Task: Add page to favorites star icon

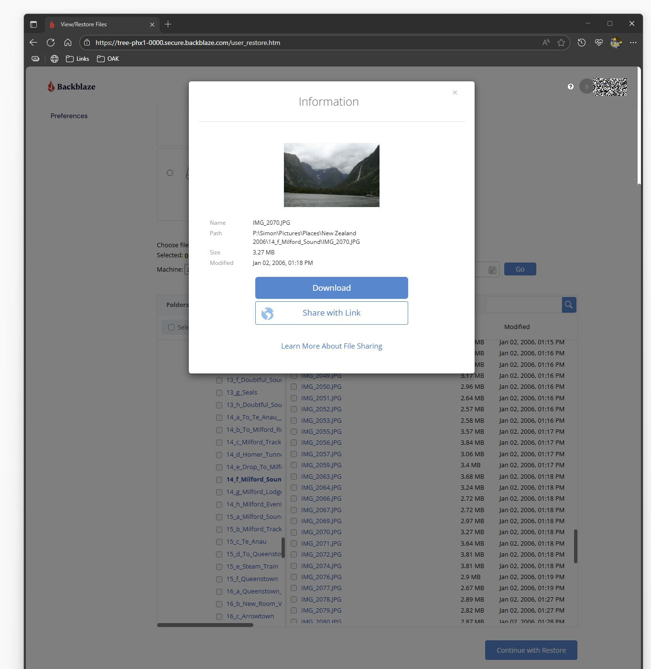Action: 561,43
